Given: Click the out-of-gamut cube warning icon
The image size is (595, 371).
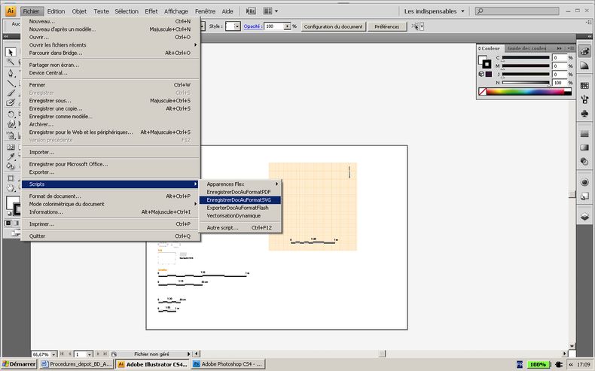Looking at the screenshot, I should click(481, 74).
